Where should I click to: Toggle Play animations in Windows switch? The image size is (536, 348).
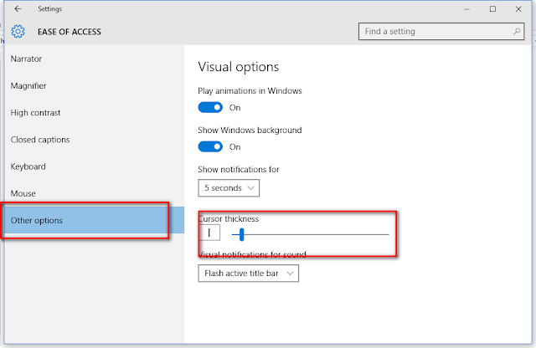coord(210,107)
